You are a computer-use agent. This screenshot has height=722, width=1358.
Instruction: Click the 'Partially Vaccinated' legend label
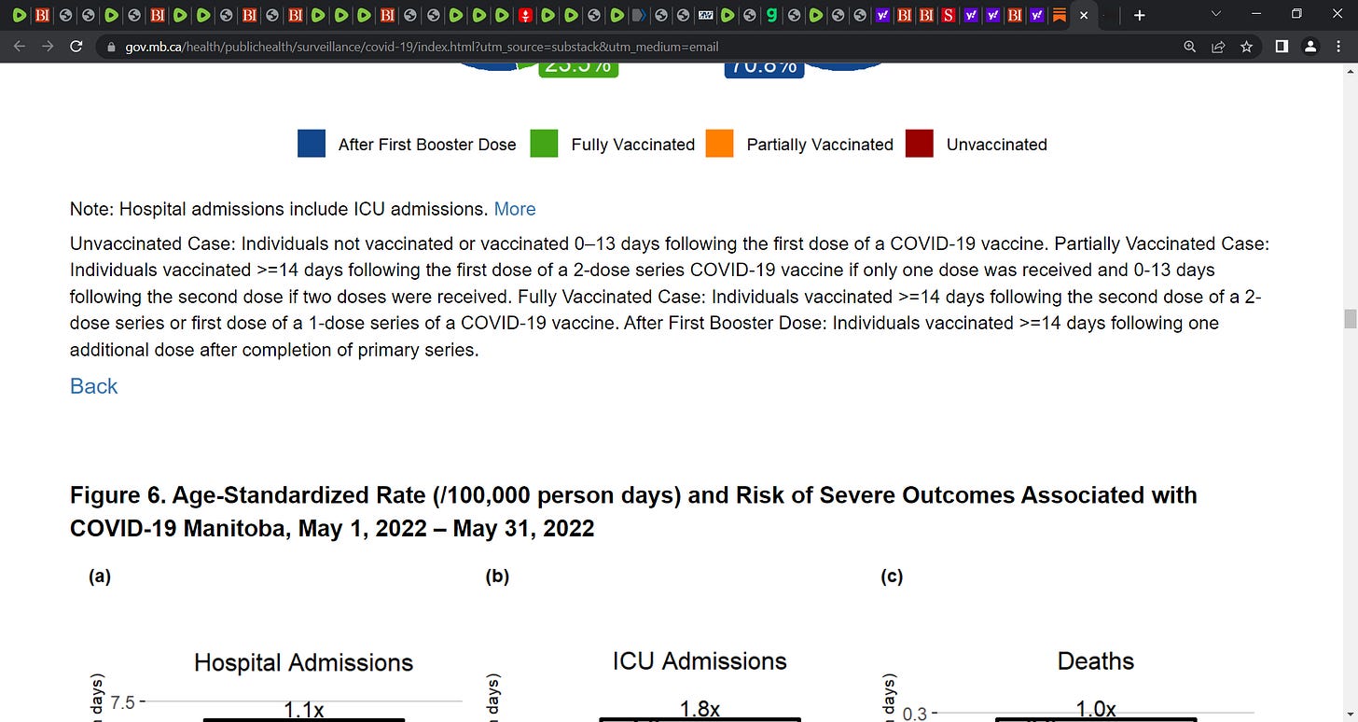pos(820,145)
